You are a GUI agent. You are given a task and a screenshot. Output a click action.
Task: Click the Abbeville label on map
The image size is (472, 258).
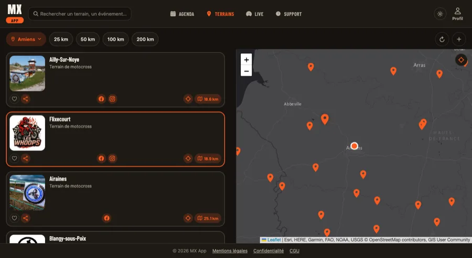[x=292, y=104]
